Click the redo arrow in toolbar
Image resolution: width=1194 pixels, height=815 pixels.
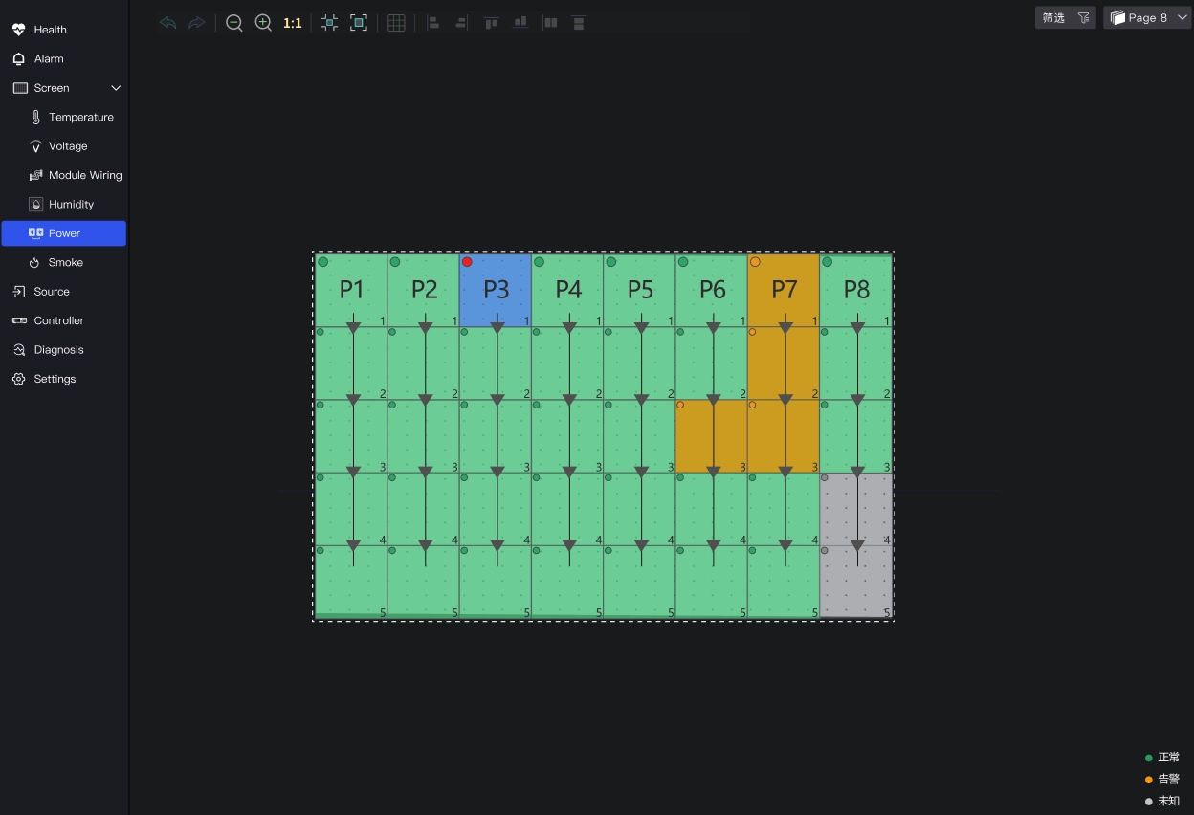196,23
